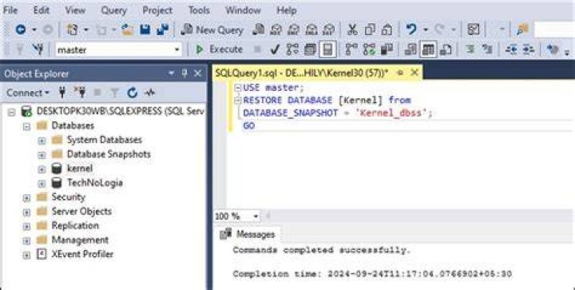Switch output to Results to Grid

click(428, 49)
